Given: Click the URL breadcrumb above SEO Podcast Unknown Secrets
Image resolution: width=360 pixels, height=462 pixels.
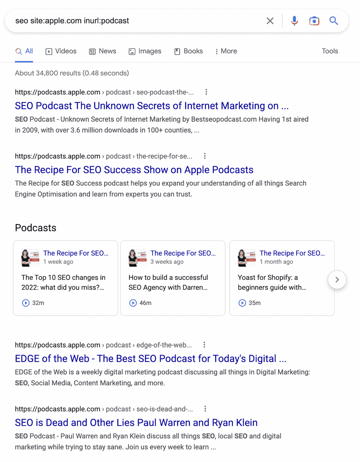Looking at the screenshot, I should [x=104, y=92].
